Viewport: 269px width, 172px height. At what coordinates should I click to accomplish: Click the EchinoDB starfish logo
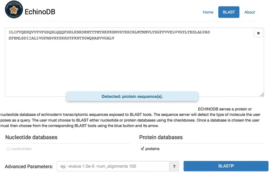pos(14,9)
